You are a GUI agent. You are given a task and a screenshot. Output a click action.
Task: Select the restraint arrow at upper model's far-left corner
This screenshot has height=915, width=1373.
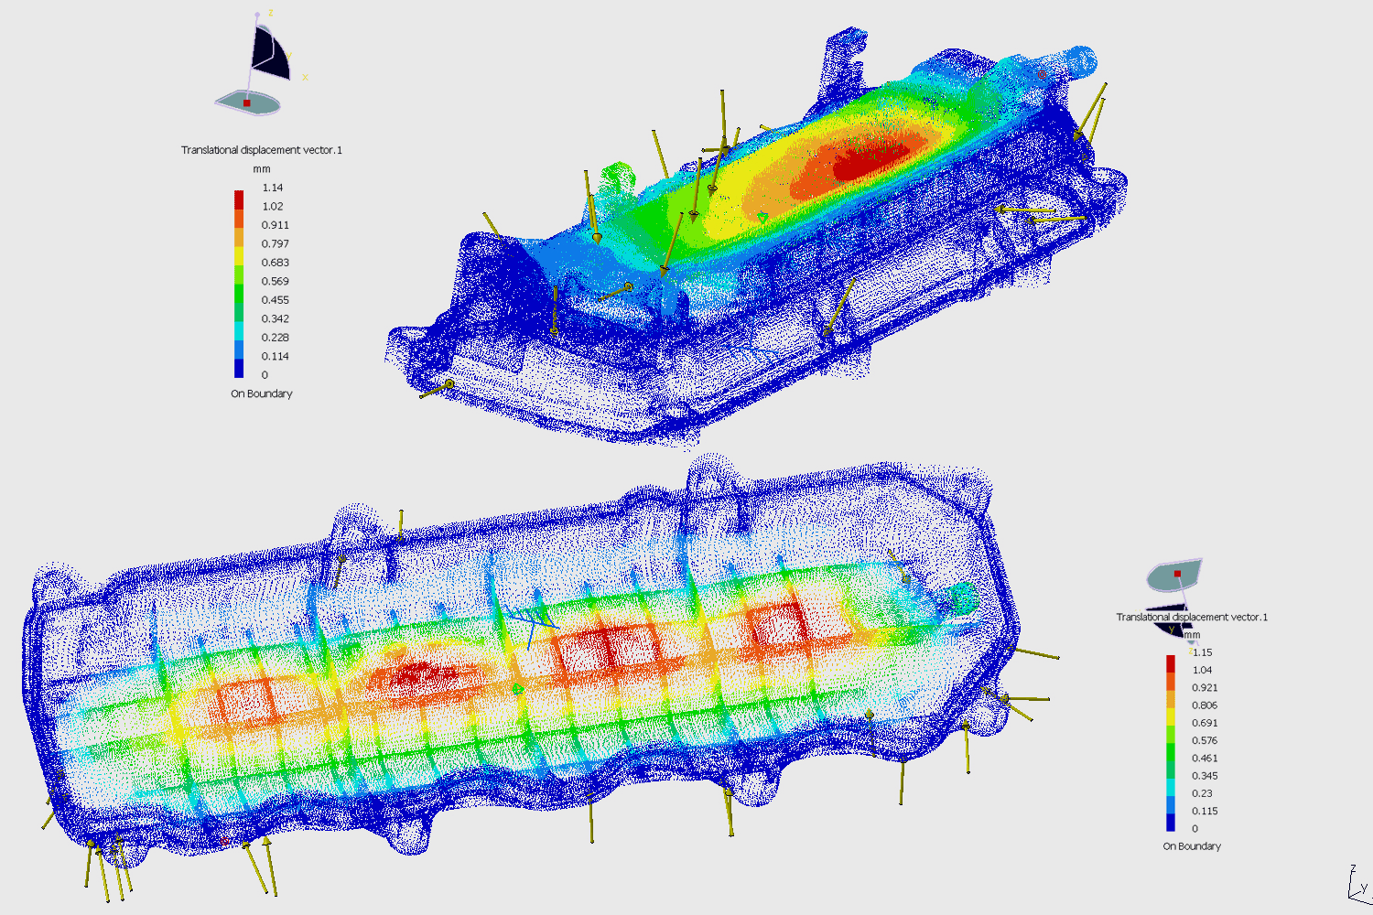click(x=436, y=390)
